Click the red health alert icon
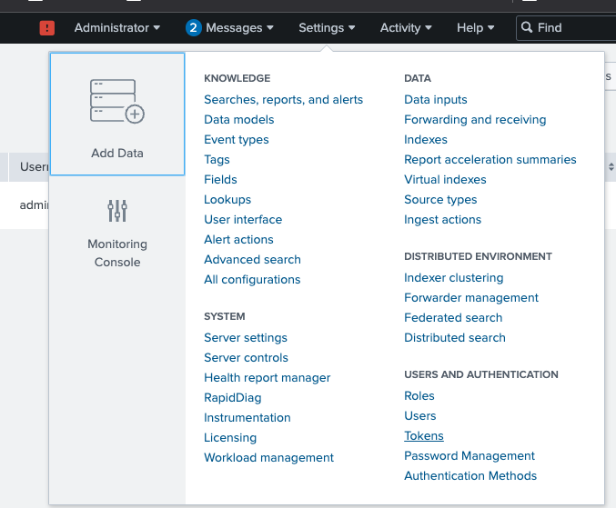The image size is (616, 508). 47,28
